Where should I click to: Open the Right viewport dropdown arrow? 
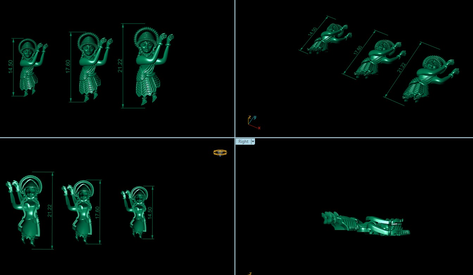(x=253, y=142)
